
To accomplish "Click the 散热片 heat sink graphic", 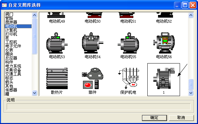I will [57, 78].
